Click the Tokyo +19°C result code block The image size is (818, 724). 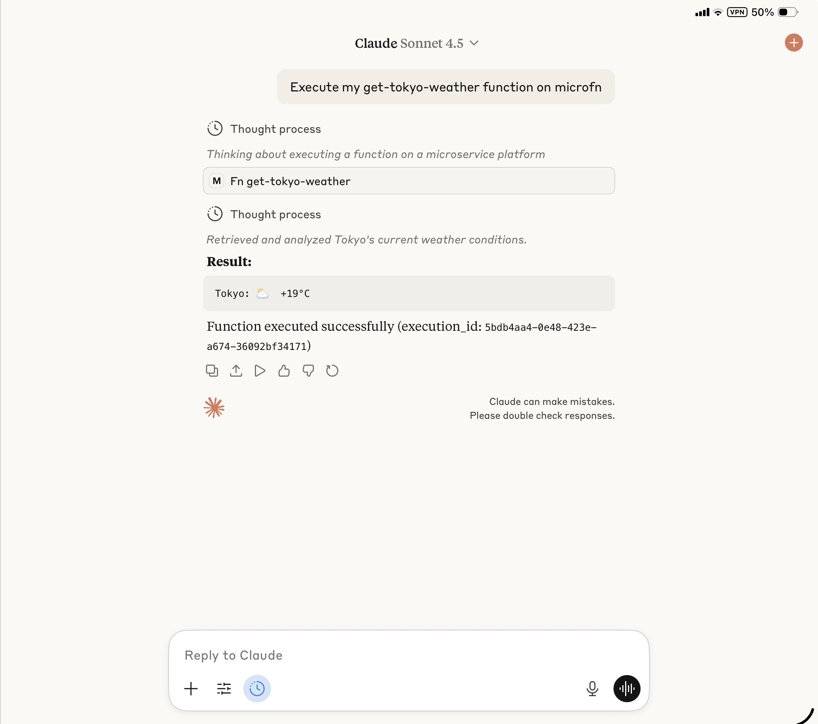[x=409, y=293]
